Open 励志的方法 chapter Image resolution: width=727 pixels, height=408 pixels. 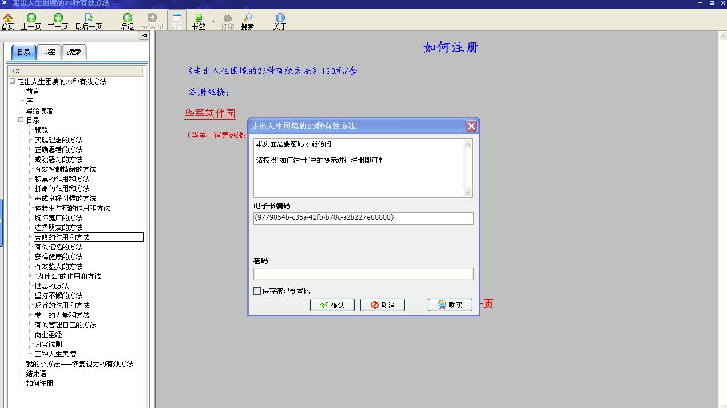coord(51,286)
